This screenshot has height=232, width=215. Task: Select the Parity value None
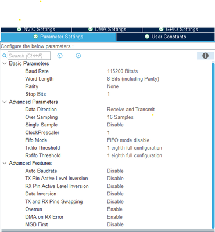click(x=113, y=86)
